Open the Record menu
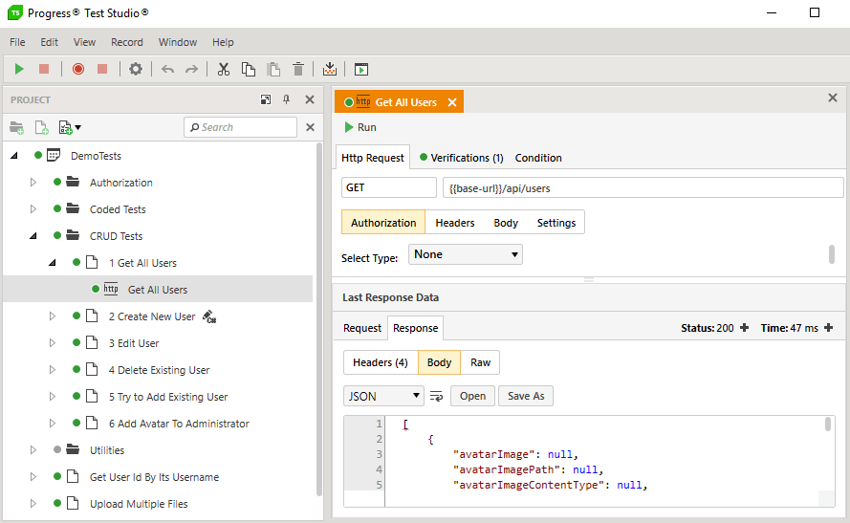Screen dimensions: 850x523 pos(127,42)
